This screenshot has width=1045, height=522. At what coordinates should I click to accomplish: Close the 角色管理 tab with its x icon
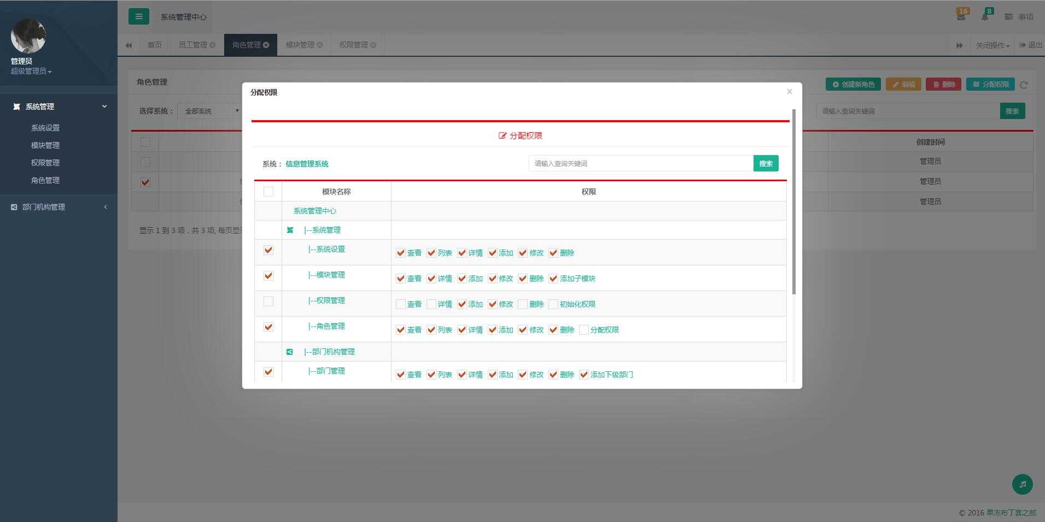tap(266, 45)
